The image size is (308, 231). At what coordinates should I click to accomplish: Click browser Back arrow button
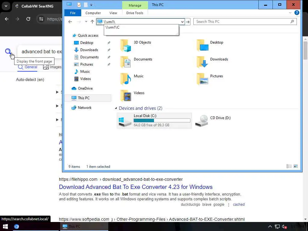click(7, 19)
